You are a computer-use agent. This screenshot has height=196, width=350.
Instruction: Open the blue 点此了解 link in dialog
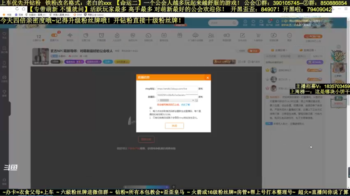coord(185,105)
